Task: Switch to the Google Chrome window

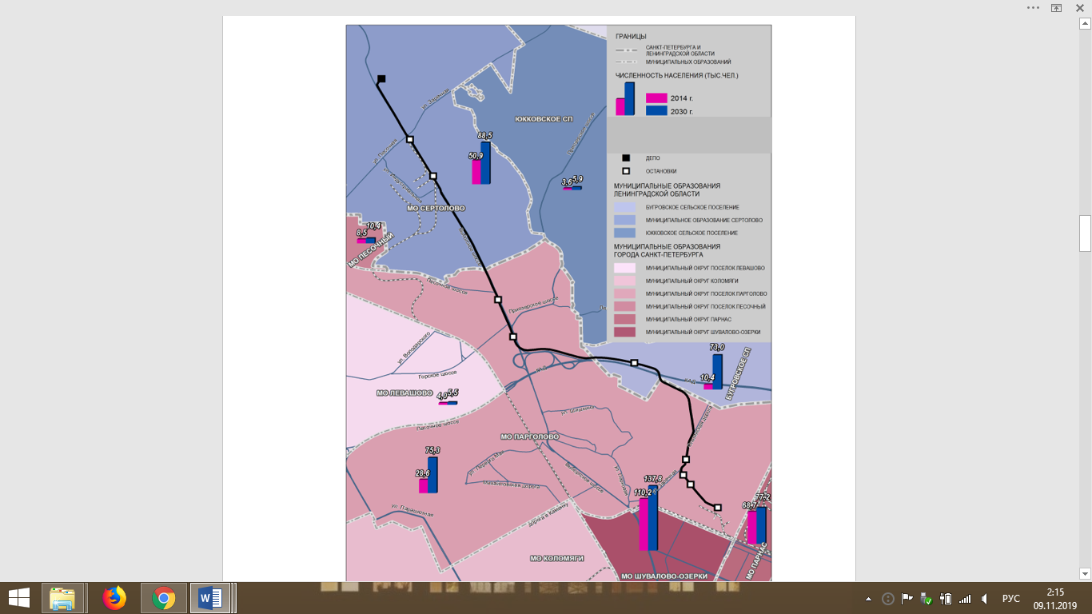Action: click(164, 597)
